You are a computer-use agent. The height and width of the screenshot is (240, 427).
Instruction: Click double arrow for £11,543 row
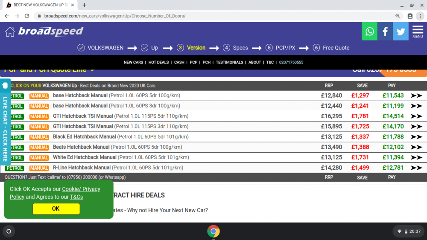[x=416, y=95]
